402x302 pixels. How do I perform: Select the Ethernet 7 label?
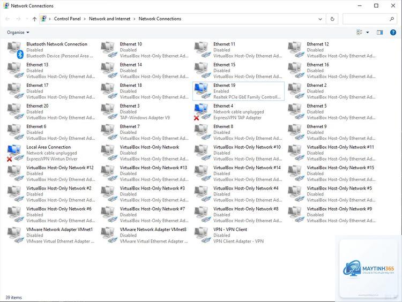pyautogui.click(x=130, y=126)
